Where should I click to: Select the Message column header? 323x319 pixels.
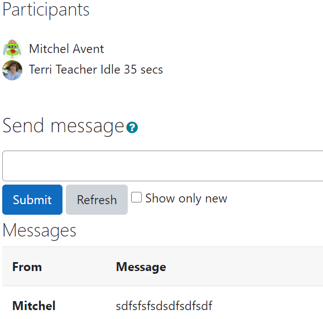[141, 267]
